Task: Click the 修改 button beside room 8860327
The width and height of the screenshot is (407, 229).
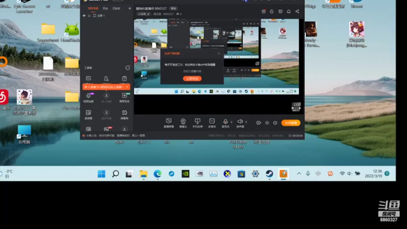Action: [173, 9]
